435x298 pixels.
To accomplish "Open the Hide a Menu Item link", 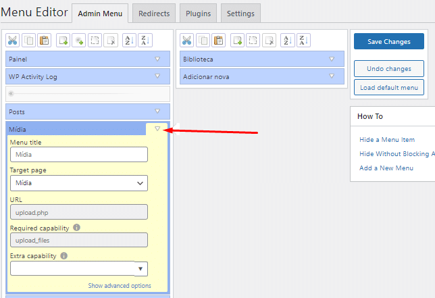I will click(x=387, y=140).
